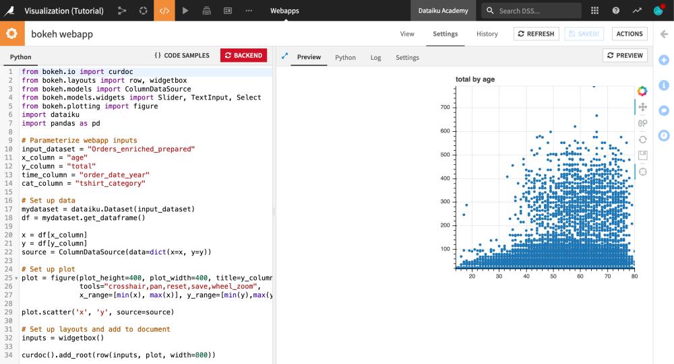Select the Preview tab in the right pane

(x=309, y=57)
